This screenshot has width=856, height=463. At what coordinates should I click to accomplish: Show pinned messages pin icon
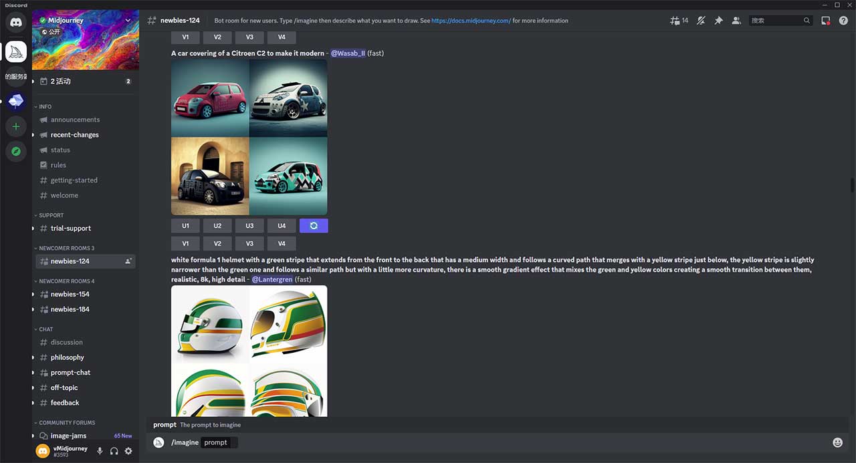pyautogui.click(x=718, y=21)
